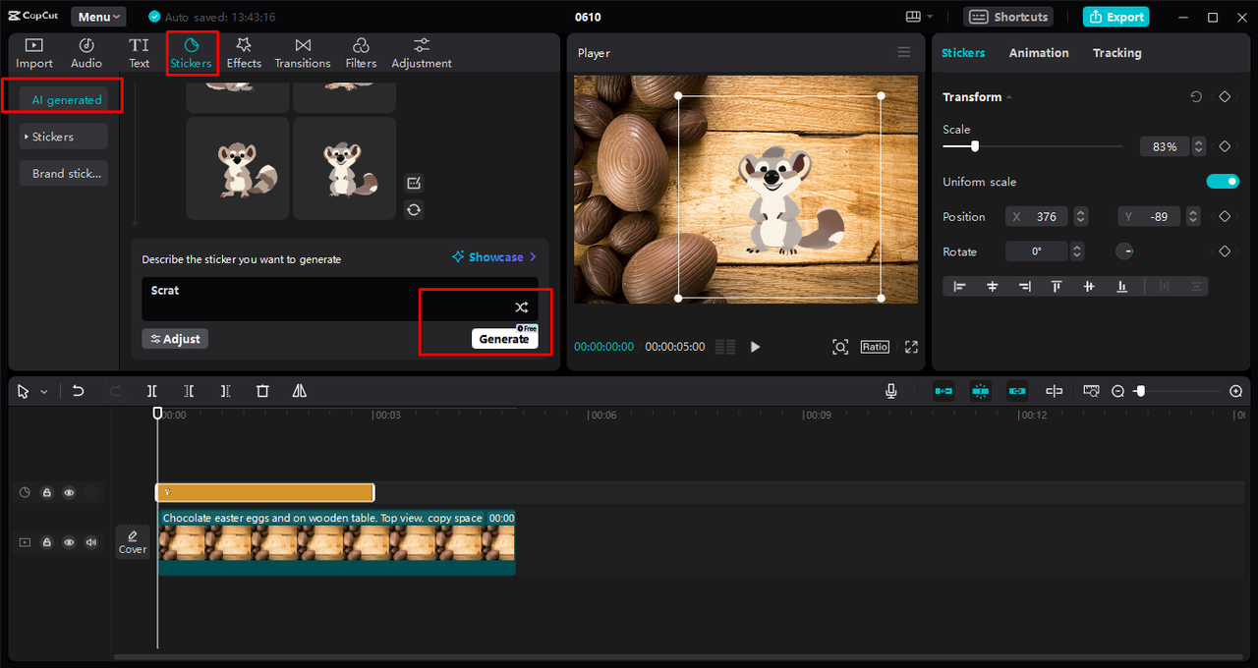The height and width of the screenshot is (668, 1258).
Task: Toggle main track magnet
Action: pyautogui.click(x=943, y=391)
